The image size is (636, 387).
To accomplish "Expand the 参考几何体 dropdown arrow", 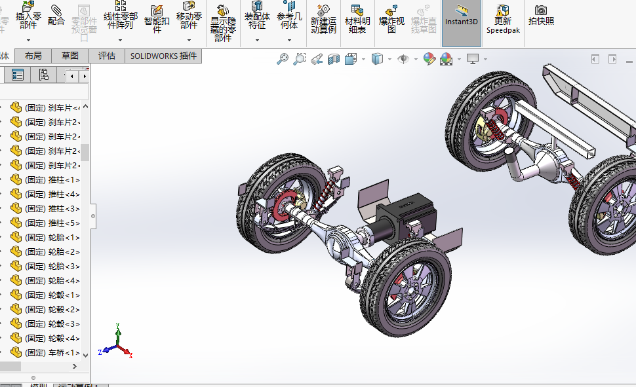I will [x=289, y=40].
